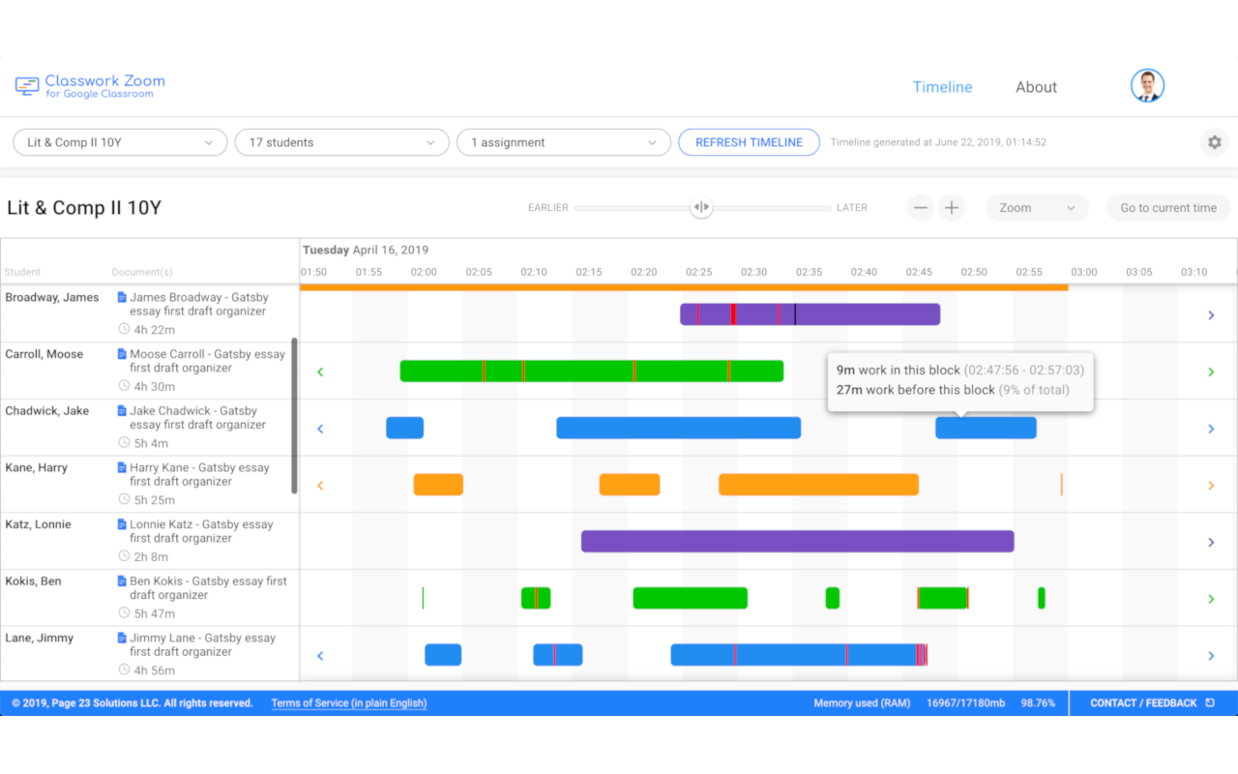The width and height of the screenshot is (1238, 774).
Task: Open the user profile avatar picture
Action: [x=1147, y=85]
